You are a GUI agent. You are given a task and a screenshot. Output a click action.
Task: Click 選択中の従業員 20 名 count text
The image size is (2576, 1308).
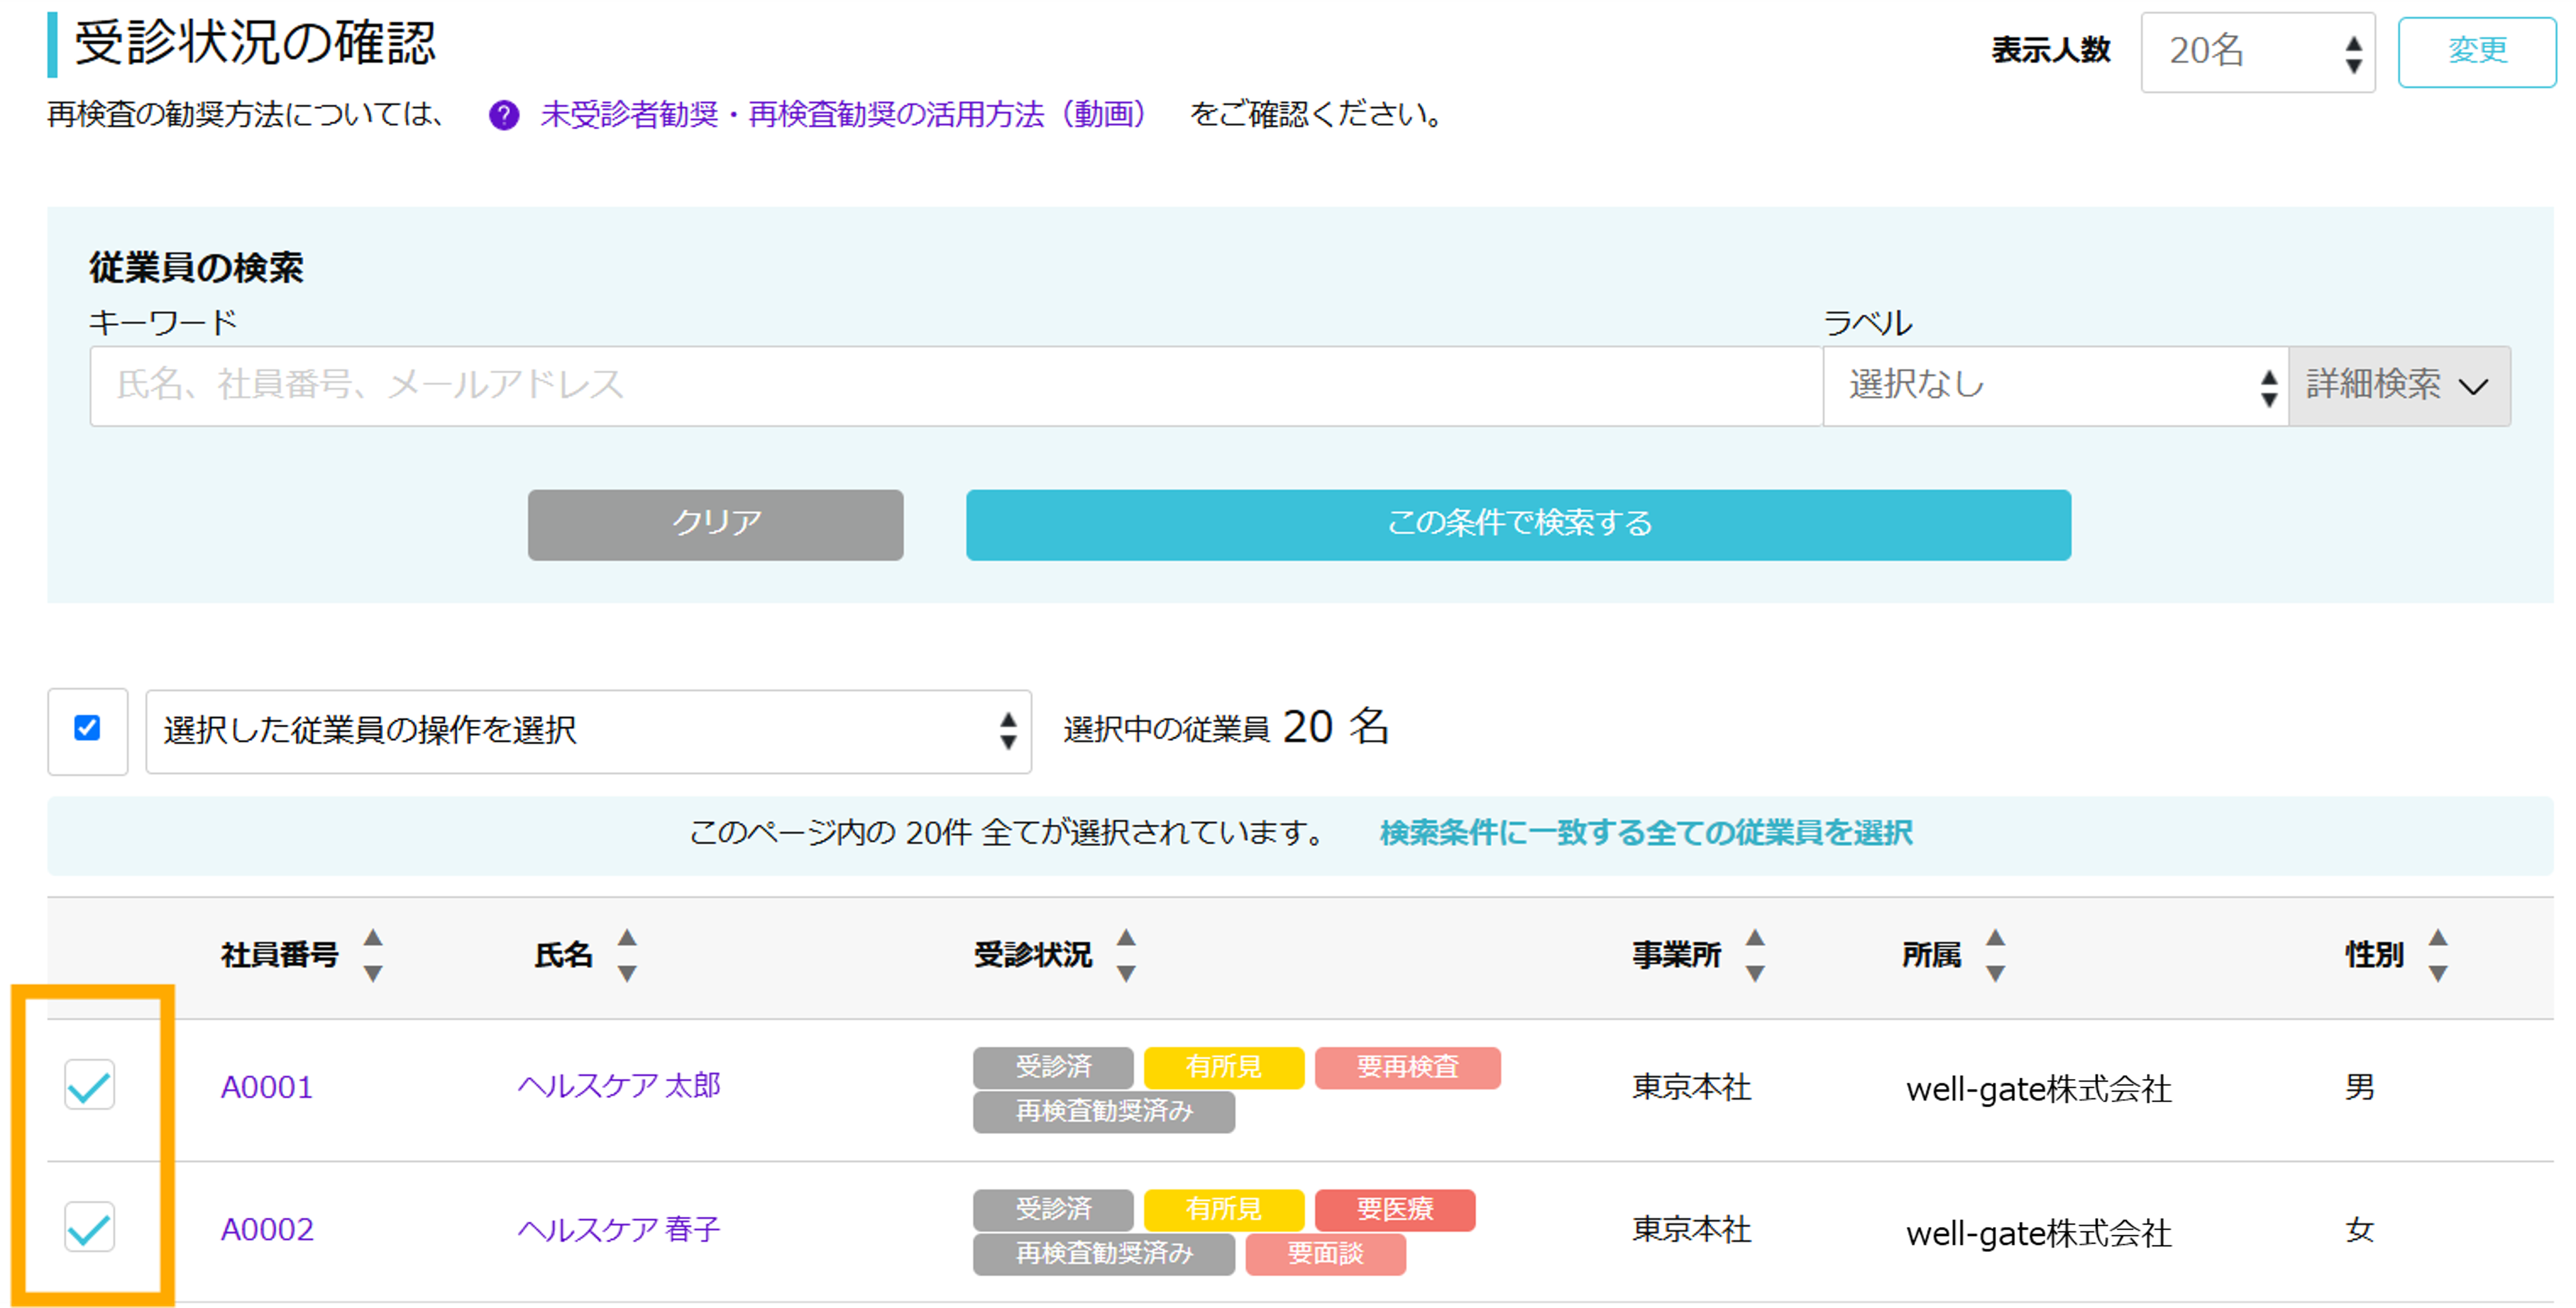(x=1226, y=728)
